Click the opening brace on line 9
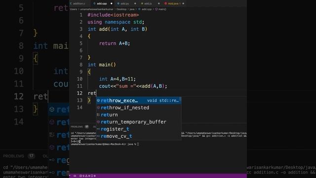Viewport: 316px width, 178px height. (x=89, y=72)
